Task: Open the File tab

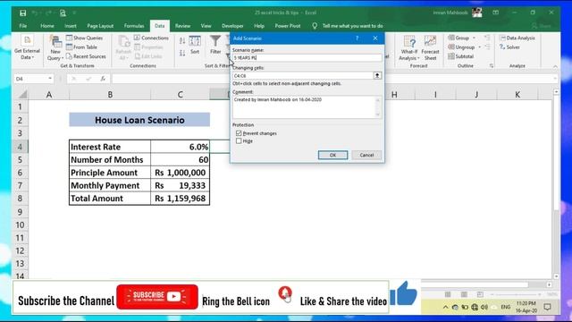Action: [23, 26]
